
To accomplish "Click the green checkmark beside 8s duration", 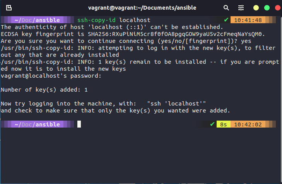I will [212, 124].
